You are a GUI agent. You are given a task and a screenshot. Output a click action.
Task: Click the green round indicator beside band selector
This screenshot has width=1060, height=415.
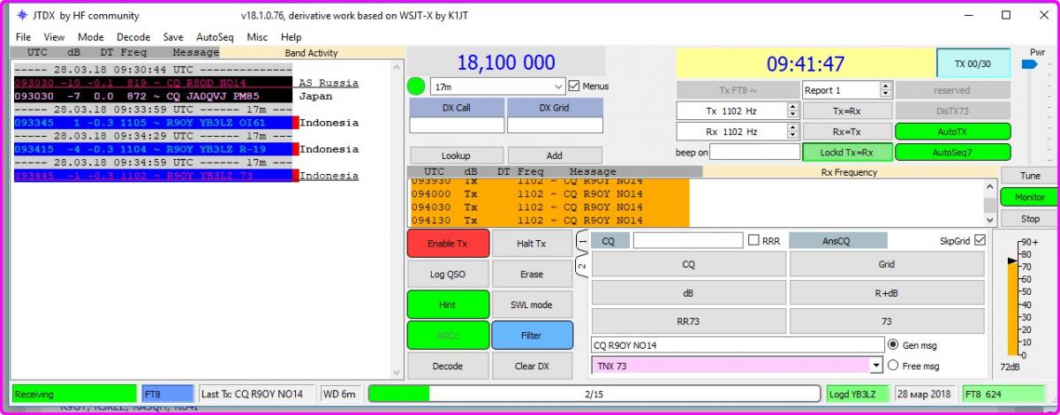[x=416, y=87]
